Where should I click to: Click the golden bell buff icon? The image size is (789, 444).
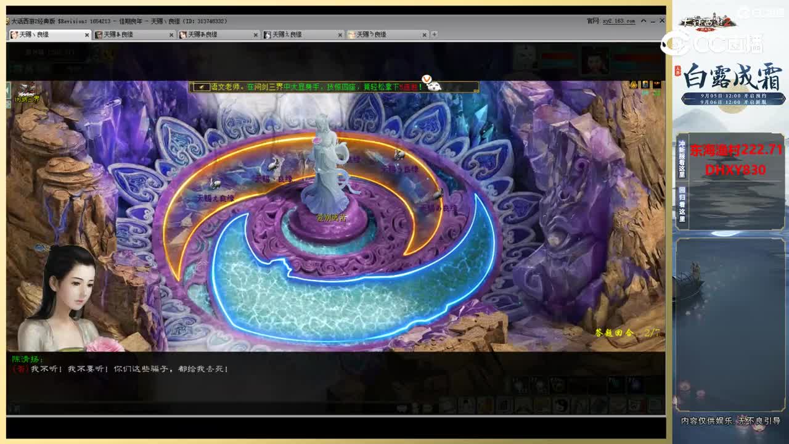(x=634, y=84)
